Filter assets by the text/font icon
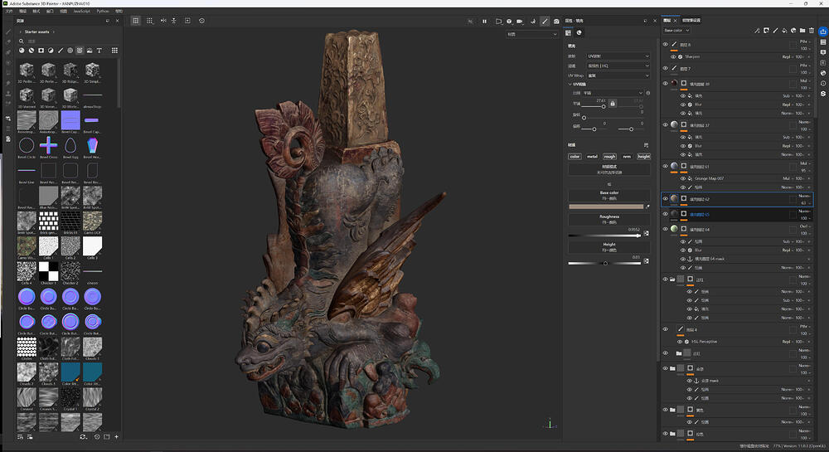The height and width of the screenshot is (452, 829). (x=99, y=51)
